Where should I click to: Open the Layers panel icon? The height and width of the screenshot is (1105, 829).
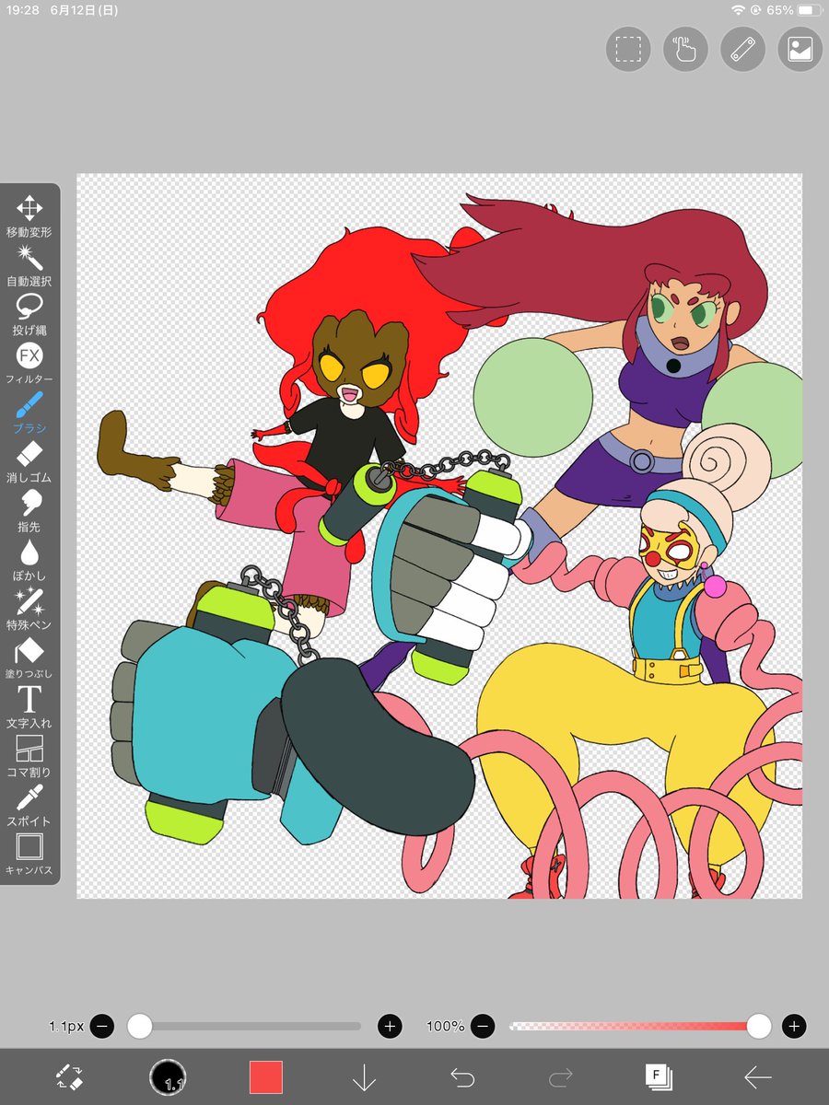[660, 1076]
